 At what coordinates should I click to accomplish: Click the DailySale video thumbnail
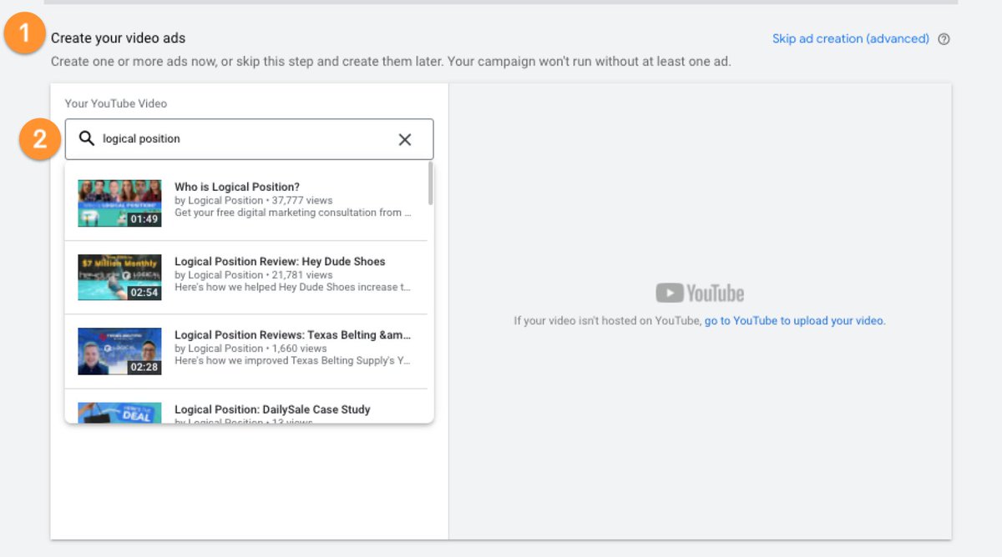tap(119, 412)
